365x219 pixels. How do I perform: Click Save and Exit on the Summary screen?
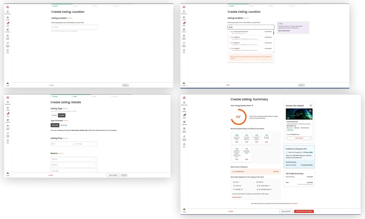click(286, 211)
